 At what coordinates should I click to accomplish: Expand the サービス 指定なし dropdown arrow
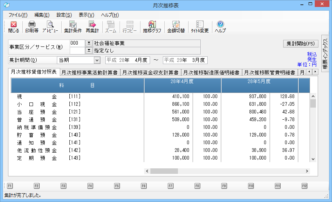click(x=88, y=50)
